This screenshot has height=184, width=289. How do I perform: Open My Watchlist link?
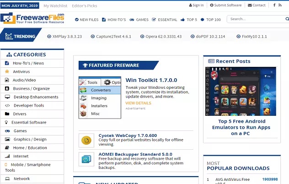[x=55, y=5]
